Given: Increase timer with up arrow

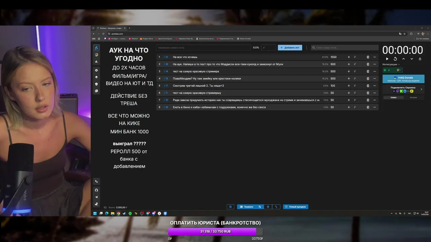Looking at the screenshot, I should [403, 59].
